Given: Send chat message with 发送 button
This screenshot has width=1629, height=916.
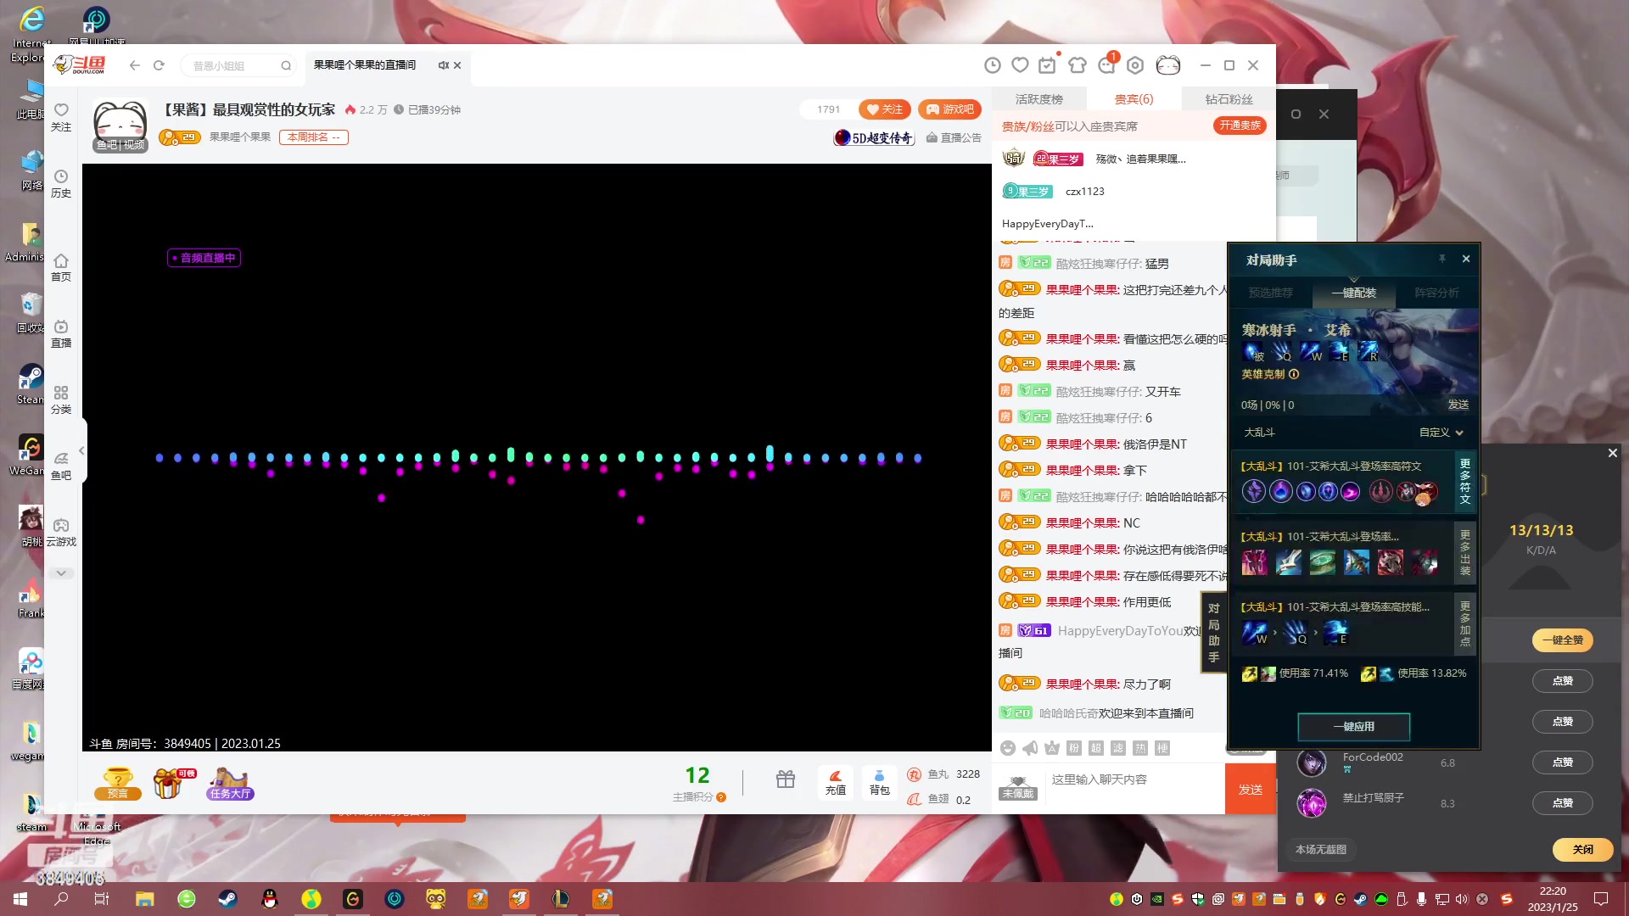Looking at the screenshot, I should (x=1251, y=789).
